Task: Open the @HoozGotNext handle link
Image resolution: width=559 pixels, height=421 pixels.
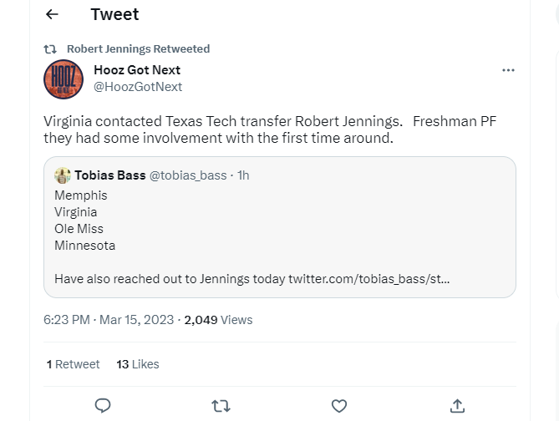Action: (x=138, y=87)
